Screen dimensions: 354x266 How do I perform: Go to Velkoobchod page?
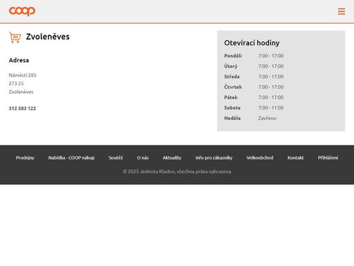[x=260, y=158]
